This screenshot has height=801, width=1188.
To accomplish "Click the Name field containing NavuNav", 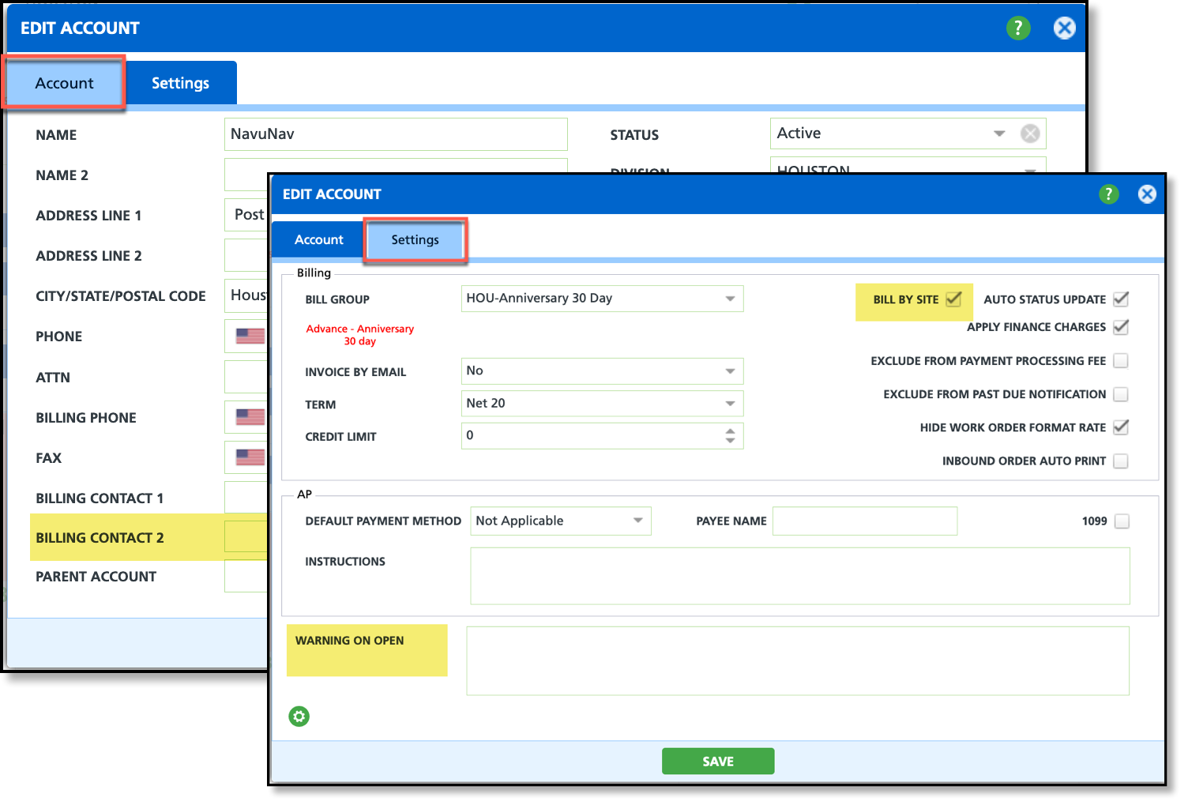I will click(396, 134).
